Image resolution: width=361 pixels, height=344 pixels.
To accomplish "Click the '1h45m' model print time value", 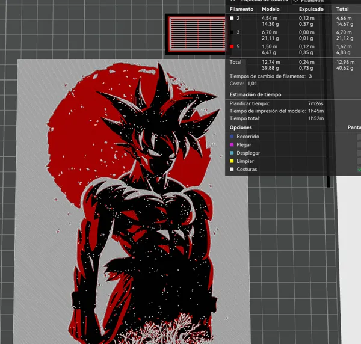I will click(x=316, y=111).
